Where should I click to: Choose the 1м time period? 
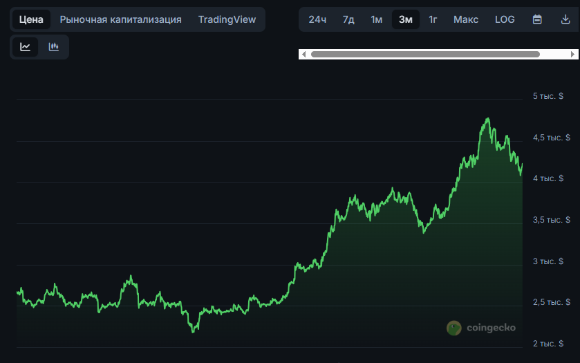tap(376, 19)
